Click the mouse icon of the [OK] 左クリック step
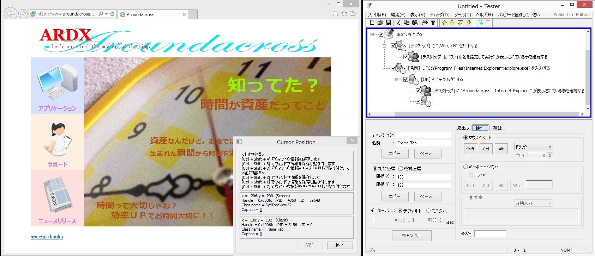 [414, 79]
